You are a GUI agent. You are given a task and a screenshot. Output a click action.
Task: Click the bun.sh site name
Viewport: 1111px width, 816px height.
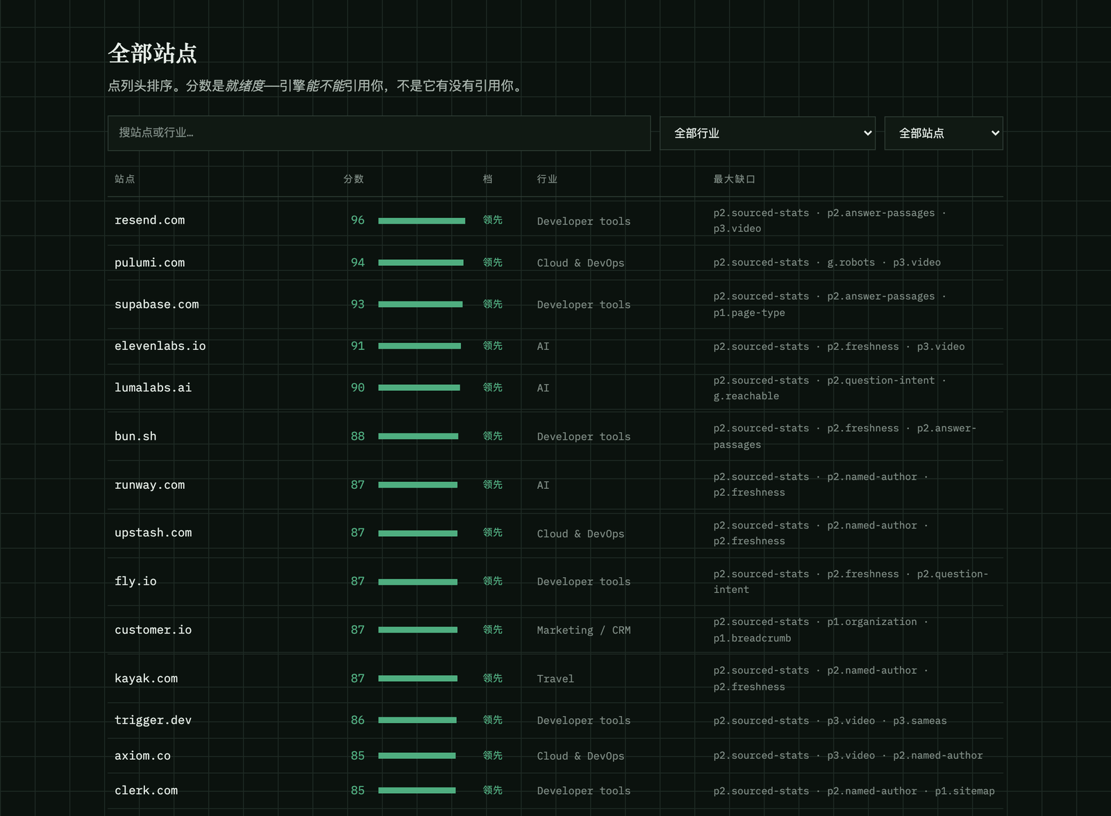[x=135, y=436]
